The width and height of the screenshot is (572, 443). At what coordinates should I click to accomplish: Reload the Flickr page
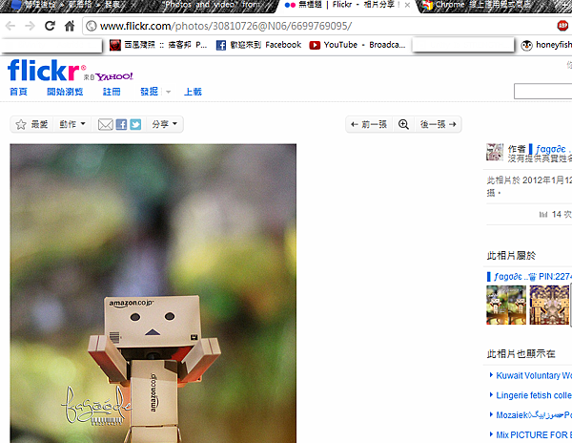[50, 26]
